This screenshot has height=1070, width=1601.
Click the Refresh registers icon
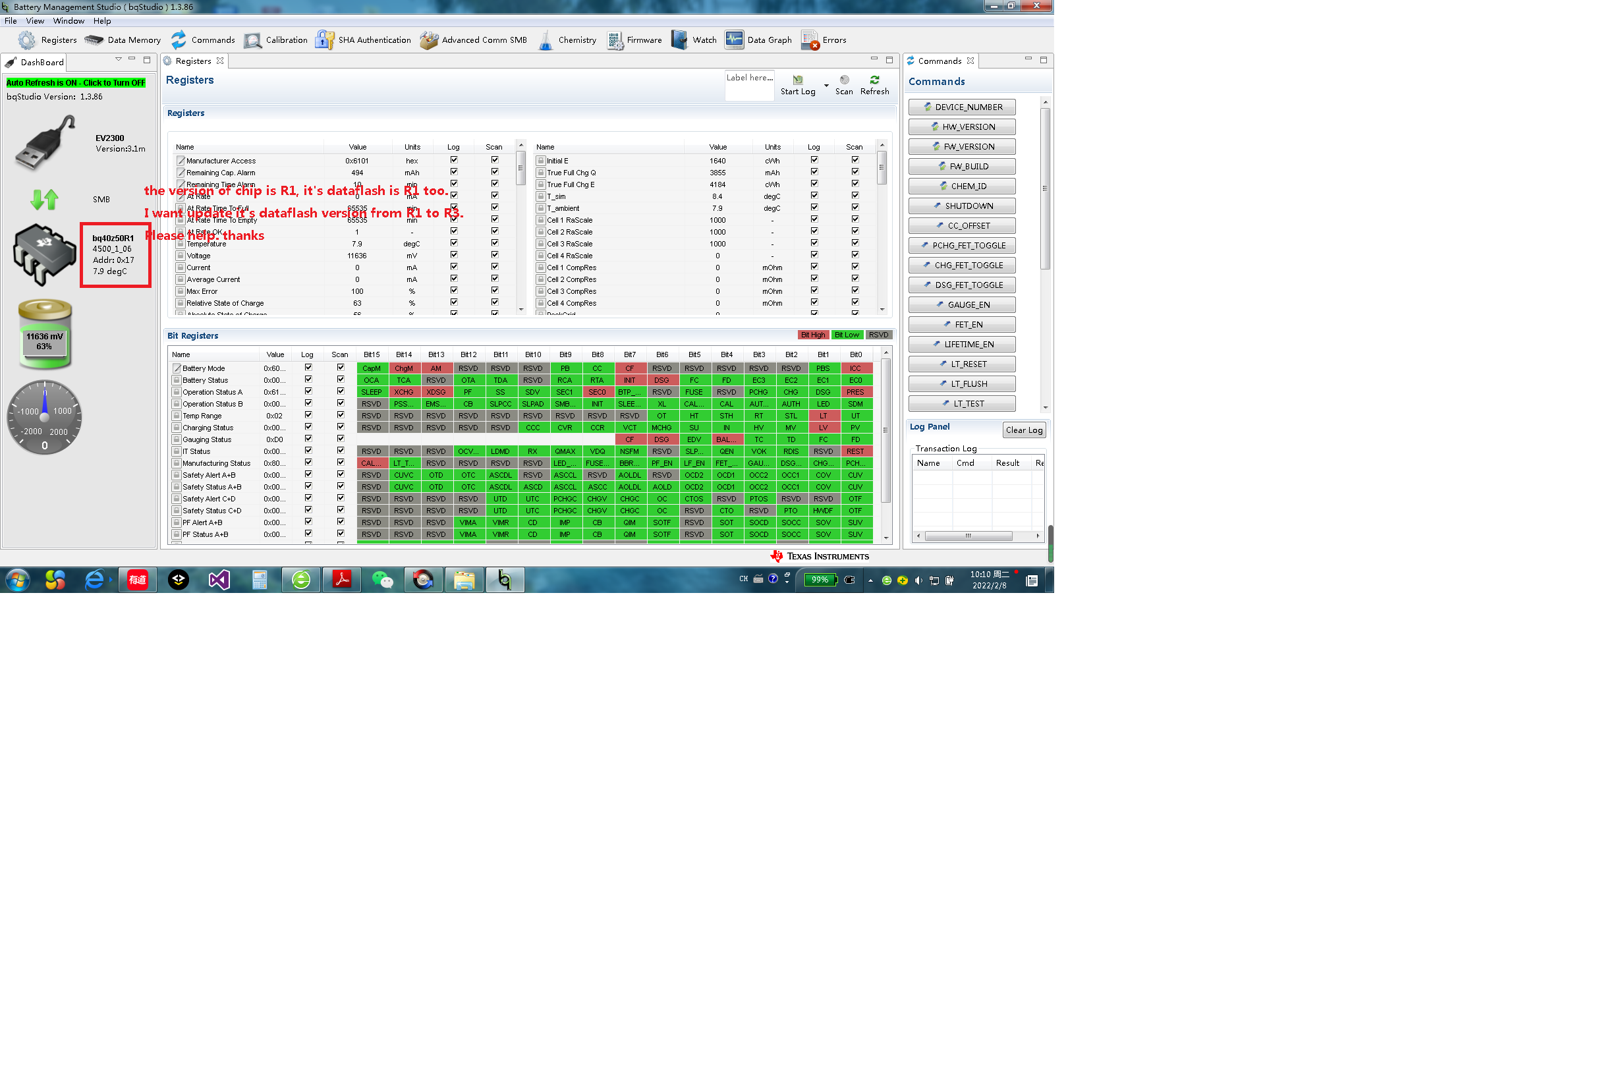(874, 80)
